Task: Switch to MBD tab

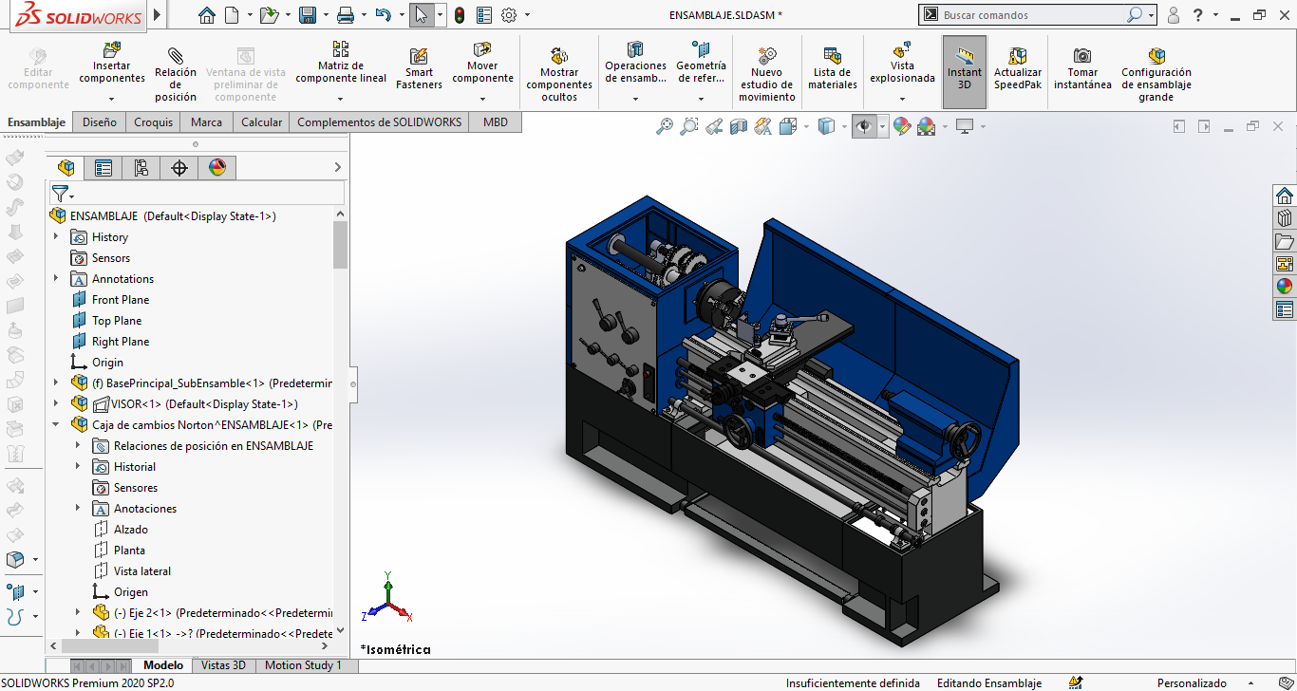Action: pyautogui.click(x=496, y=121)
